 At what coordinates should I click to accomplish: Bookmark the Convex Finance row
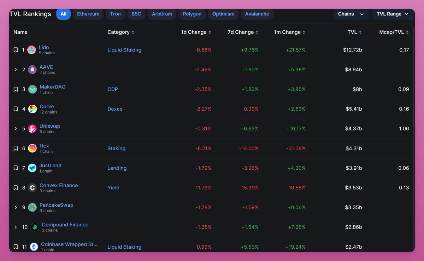click(16, 188)
